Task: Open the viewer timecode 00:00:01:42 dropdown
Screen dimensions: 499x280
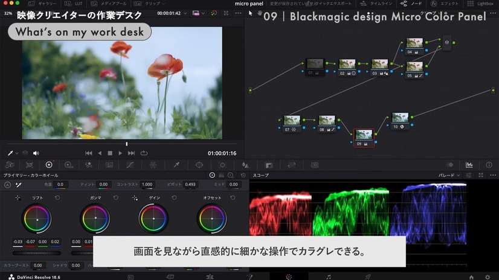Action: [172, 13]
